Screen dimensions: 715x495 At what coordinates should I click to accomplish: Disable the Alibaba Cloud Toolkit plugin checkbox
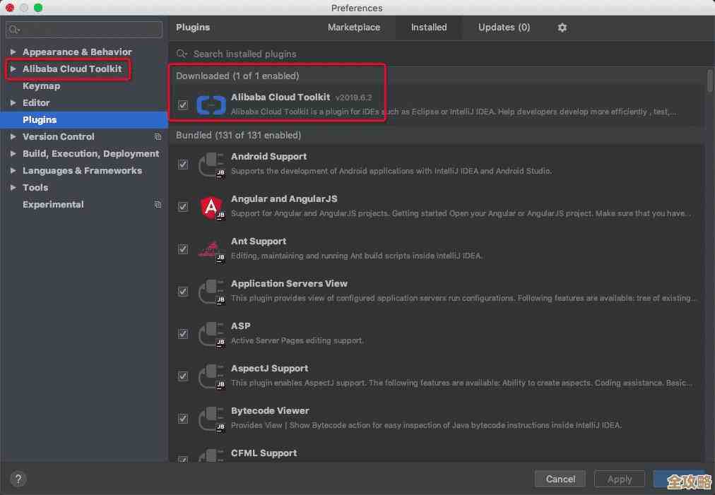[183, 105]
